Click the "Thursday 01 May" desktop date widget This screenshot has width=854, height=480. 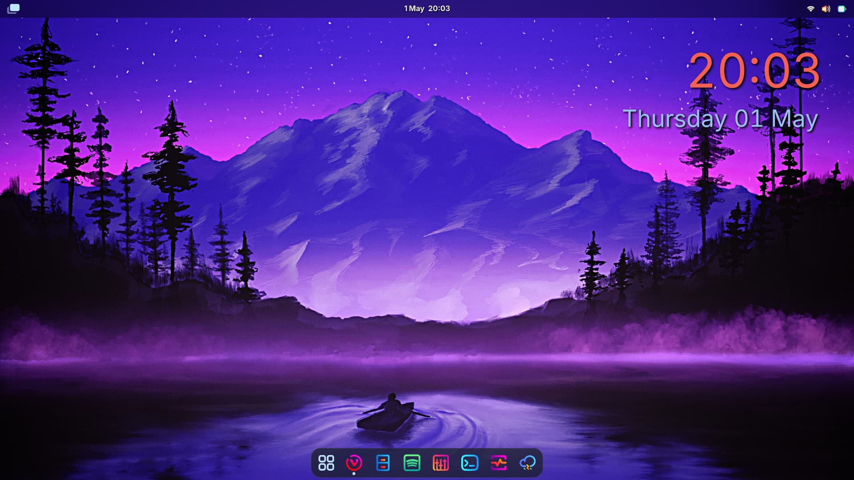[x=721, y=119]
